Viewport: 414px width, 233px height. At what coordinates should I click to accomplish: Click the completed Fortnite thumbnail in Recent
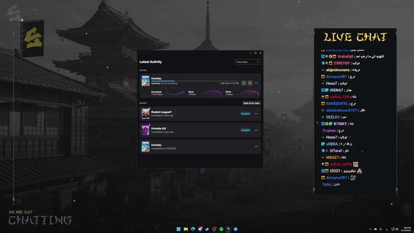point(146,147)
